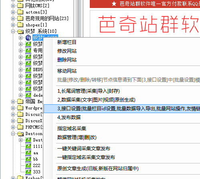Viewport: 200px width, 179px height.
Task: Expand the 网钛CMS[2] tree node
Action: (13, 6)
